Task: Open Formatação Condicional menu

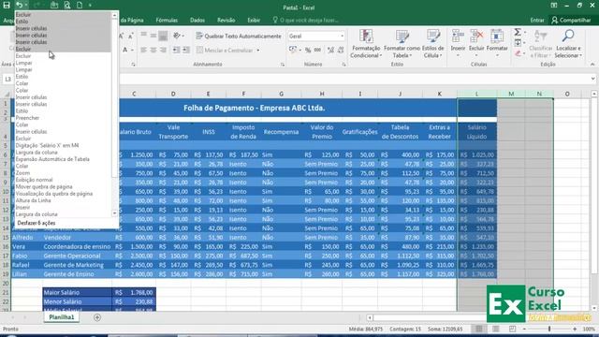Action: (x=366, y=44)
